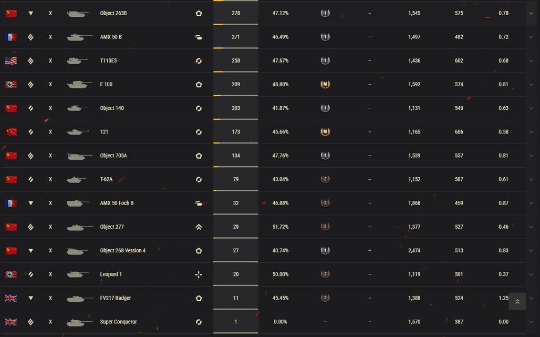The image size is (540, 337).
Task: Click the Leopard 1 crosshair scouting icon
Action: click(x=199, y=274)
